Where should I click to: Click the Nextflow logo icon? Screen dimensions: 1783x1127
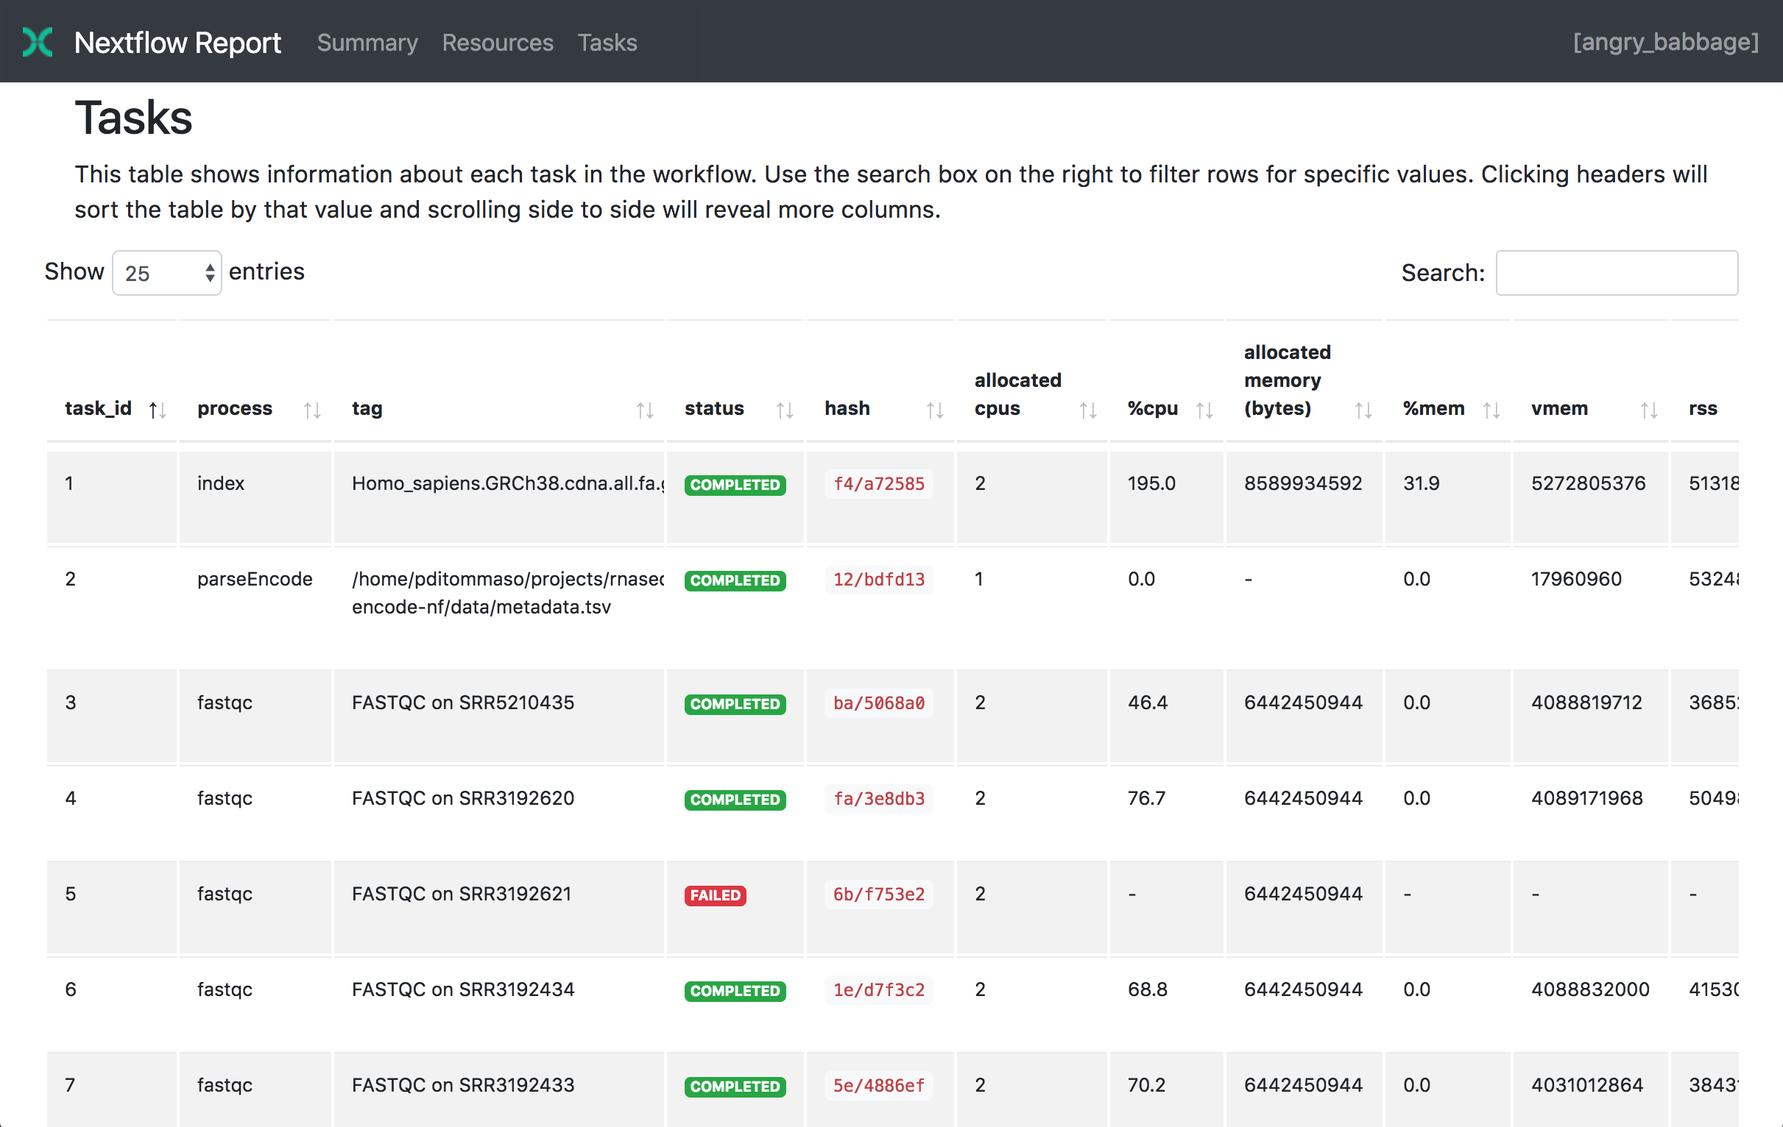[38, 42]
